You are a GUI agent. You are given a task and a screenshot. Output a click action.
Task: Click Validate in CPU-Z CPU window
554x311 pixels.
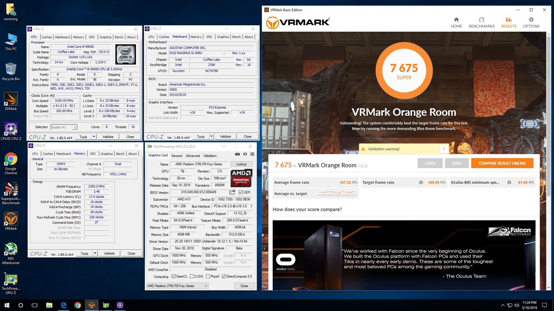click(108, 137)
